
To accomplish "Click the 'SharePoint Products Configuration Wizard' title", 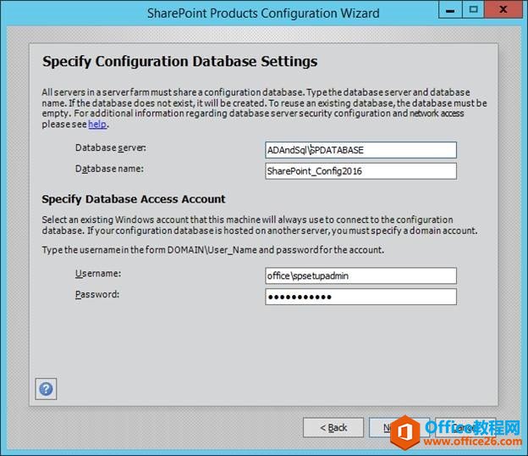I will (263, 14).
